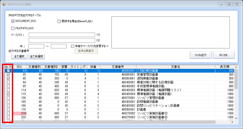Click document number 400003001 cell
The height and width of the screenshot is (129, 243).
(x=118, y=71)
